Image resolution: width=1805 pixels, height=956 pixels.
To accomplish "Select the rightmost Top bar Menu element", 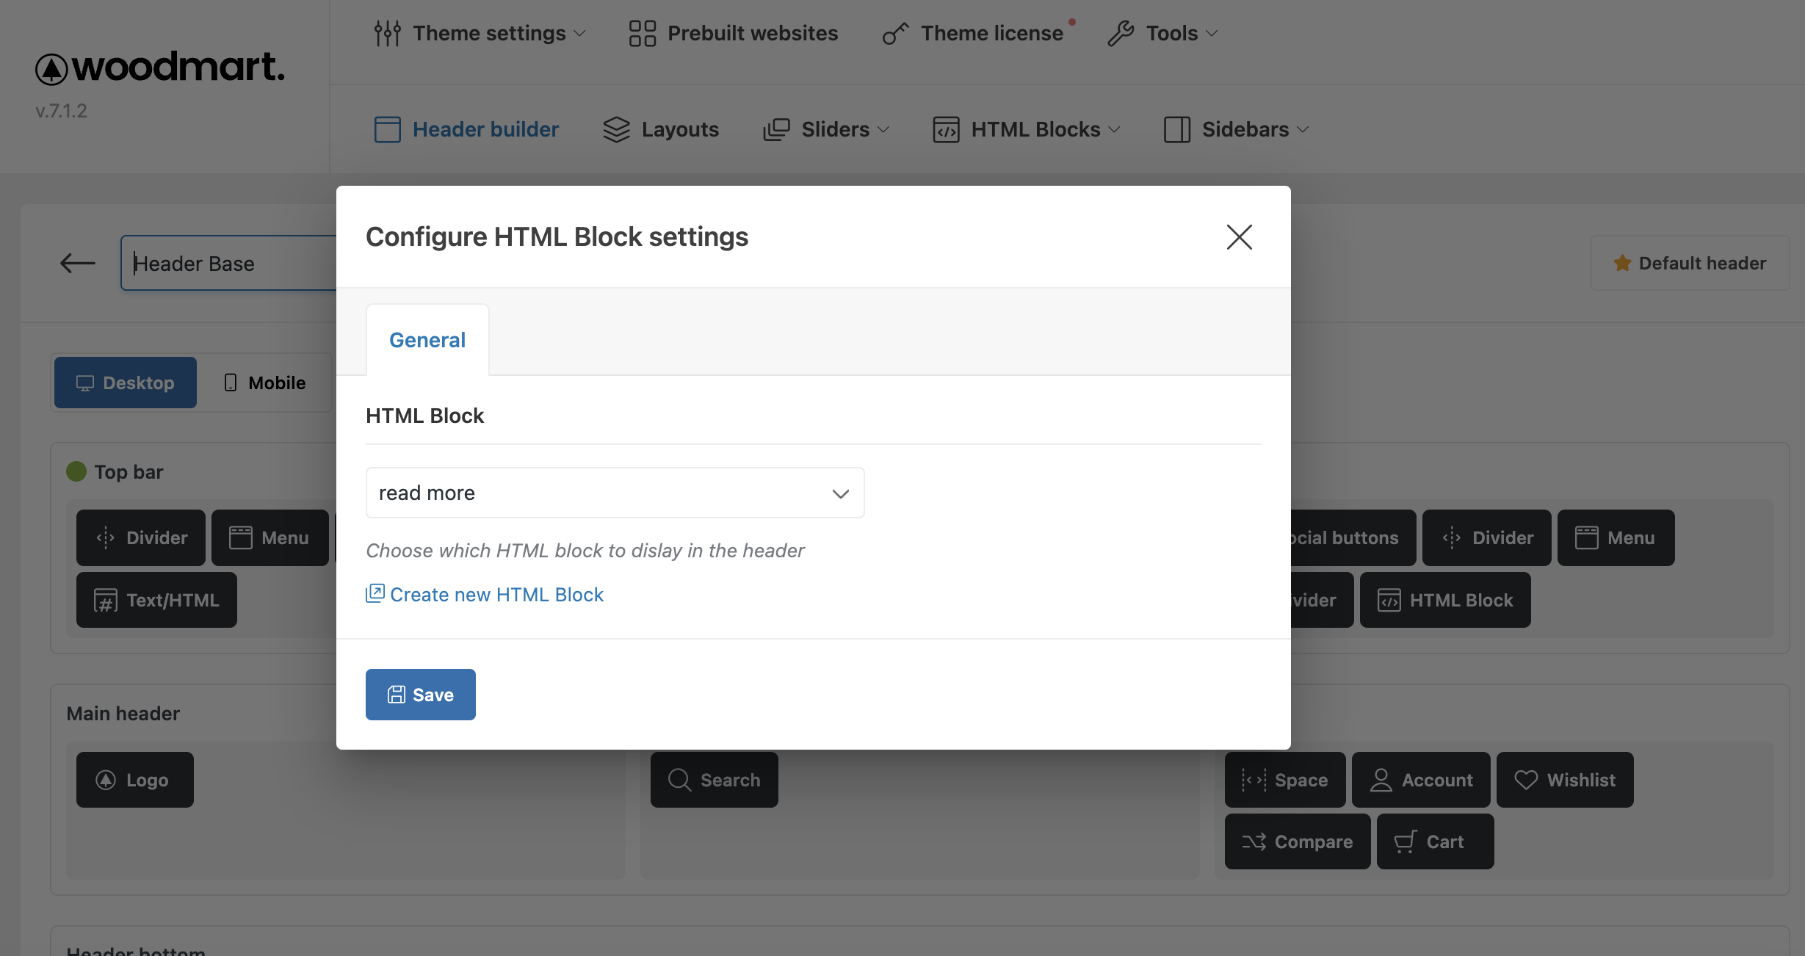I will pyautogui.click(x=1616, y=537).
